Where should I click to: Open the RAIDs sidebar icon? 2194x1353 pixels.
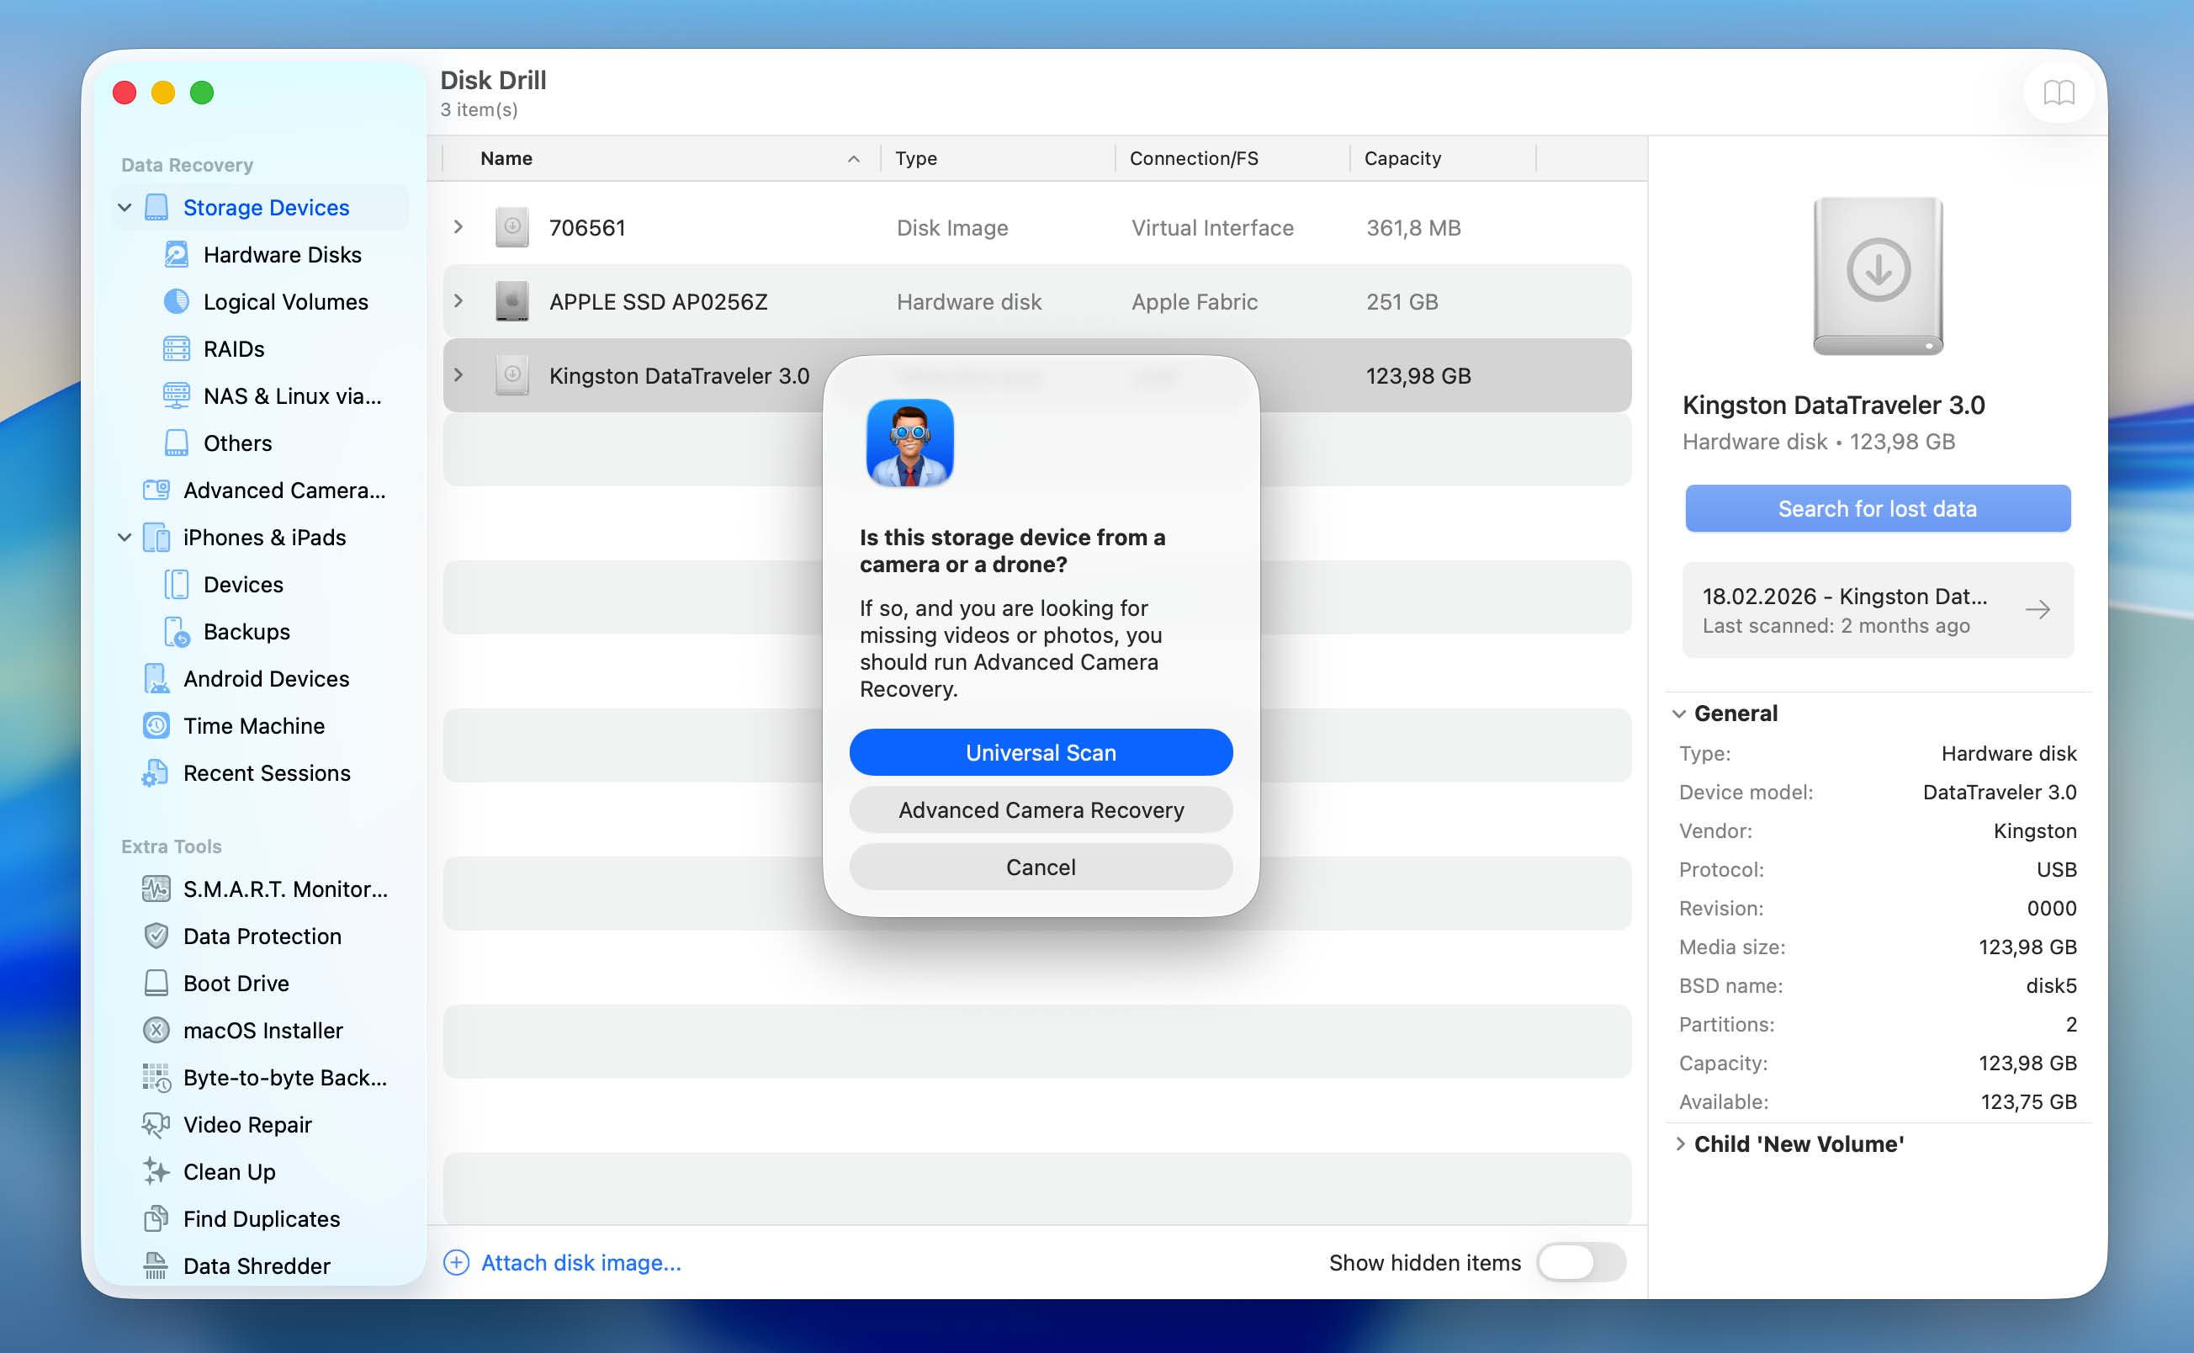pyautogui.click(x=176, y=349)
